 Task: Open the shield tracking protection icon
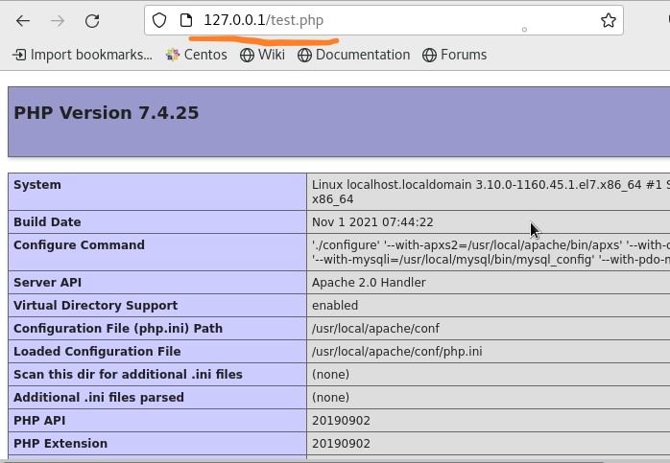coord(159,20)
